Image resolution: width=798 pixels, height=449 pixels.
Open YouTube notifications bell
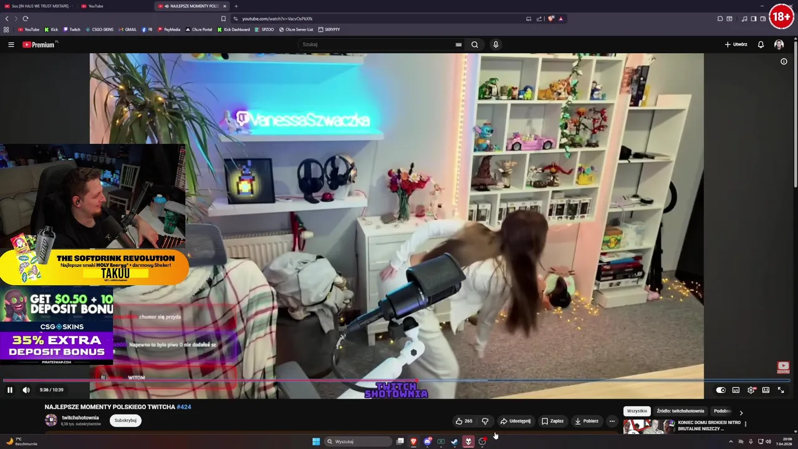coord(761,44)
